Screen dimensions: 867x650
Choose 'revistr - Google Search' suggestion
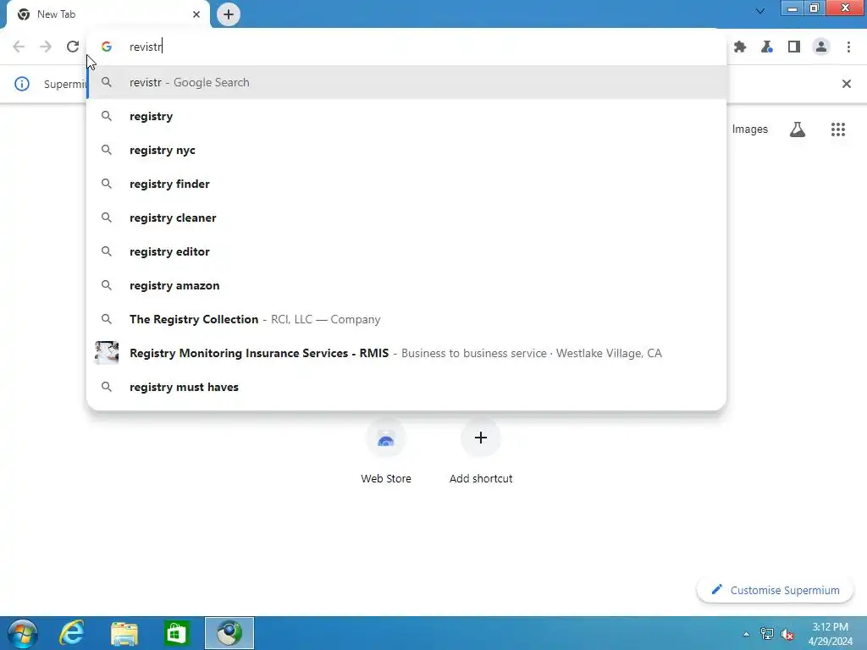(x=406, y=82)
